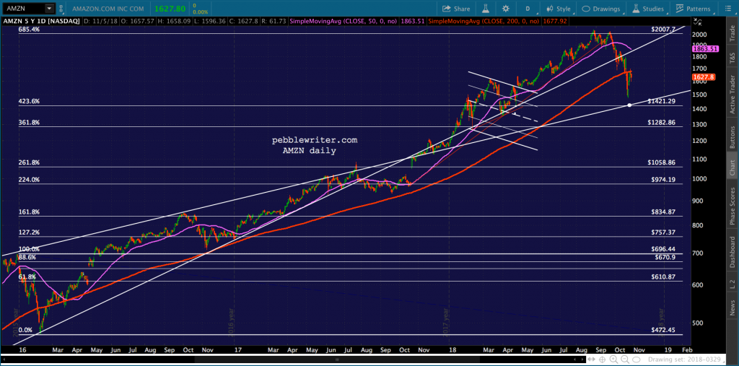
Task: Open chart settings gear icon
Action: coord(506,9)
